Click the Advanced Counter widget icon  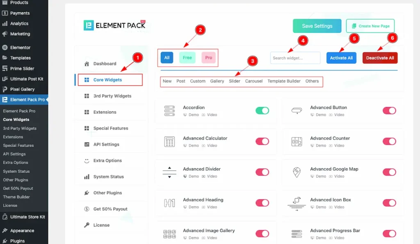(x=297, y=142)
